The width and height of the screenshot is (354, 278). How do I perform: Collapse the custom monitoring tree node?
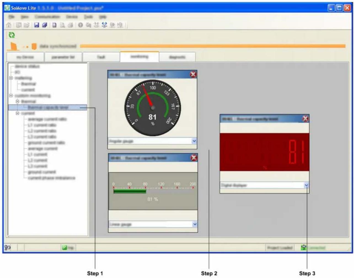click(11, 96)
